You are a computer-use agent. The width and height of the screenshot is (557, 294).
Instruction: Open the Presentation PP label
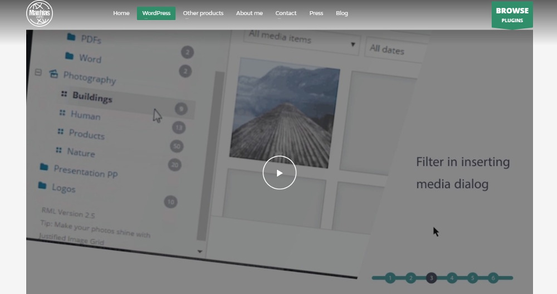coord(86,171)
